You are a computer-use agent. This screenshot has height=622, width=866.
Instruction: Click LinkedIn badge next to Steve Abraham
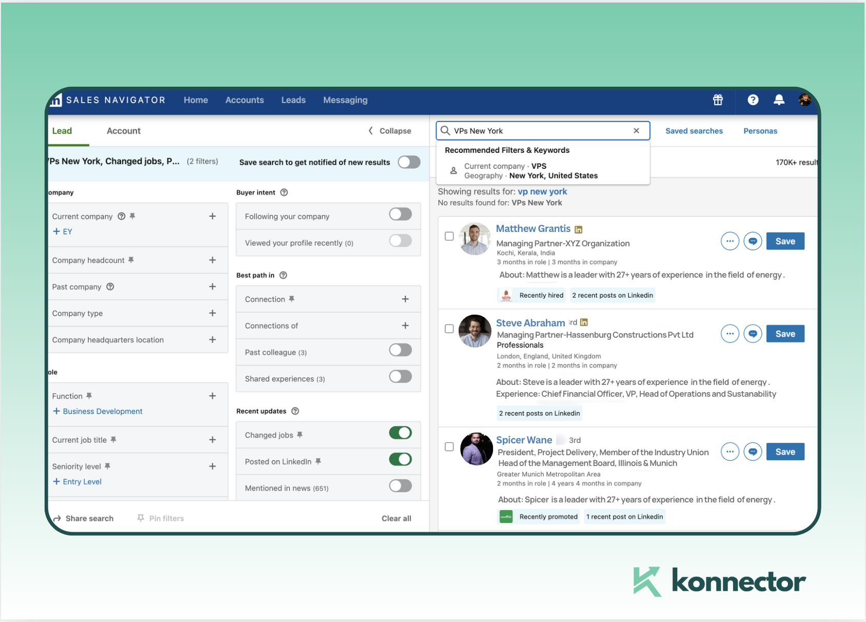[x=584, y=322]
